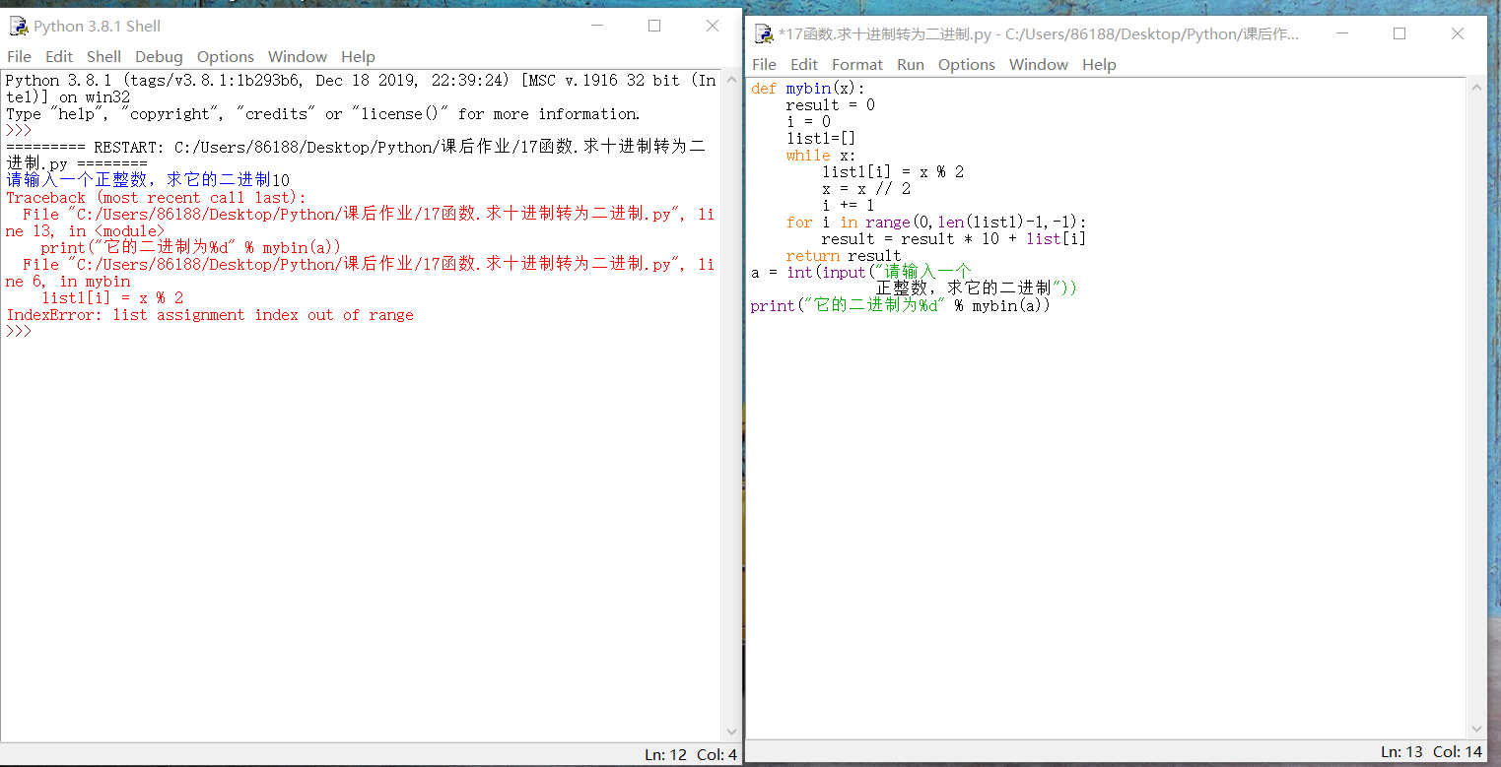Click 'Ln: 13' in editor status bar
The width and height of the screenshot is (1501, 767).
pyautogui.click(x=1402, y=752)
